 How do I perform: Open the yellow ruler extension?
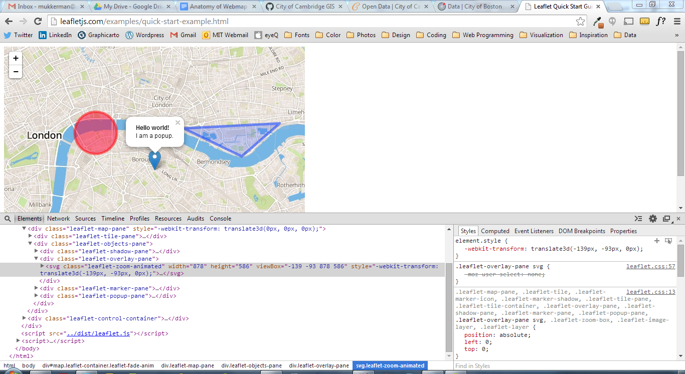coord(645,22)
